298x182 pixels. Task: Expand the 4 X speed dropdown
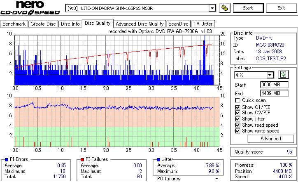270,75
